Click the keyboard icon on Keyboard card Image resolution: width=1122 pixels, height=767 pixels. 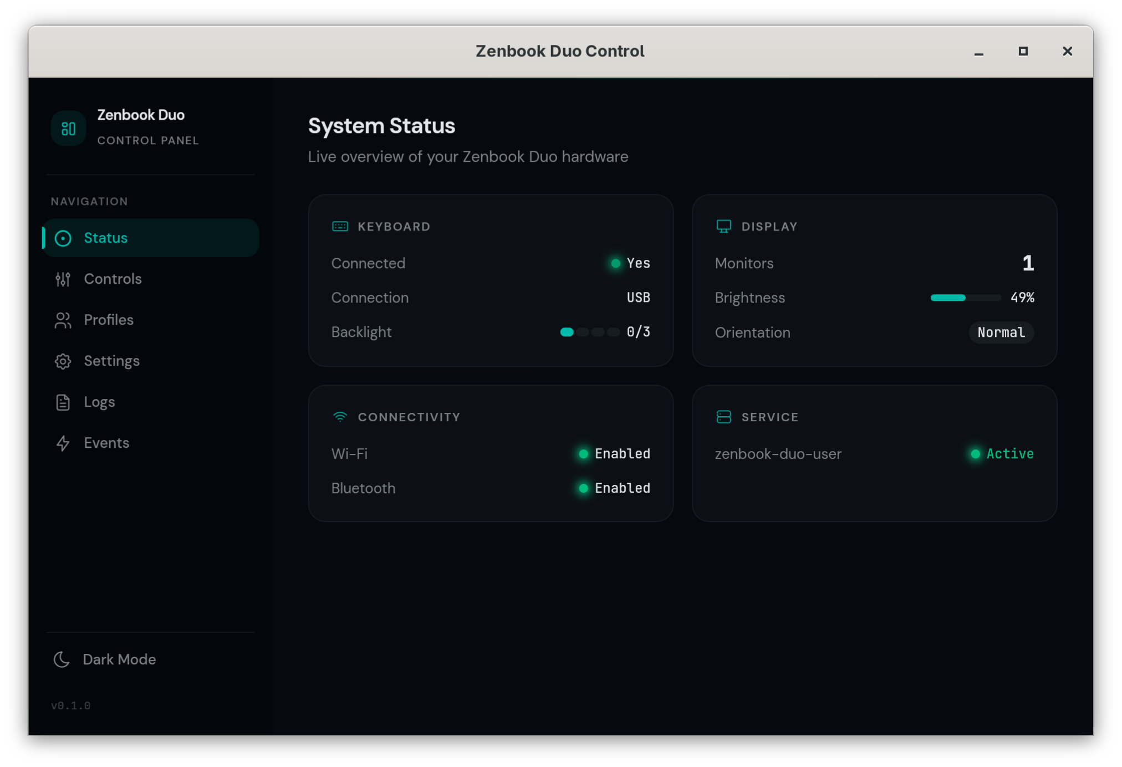pos(340,226)
